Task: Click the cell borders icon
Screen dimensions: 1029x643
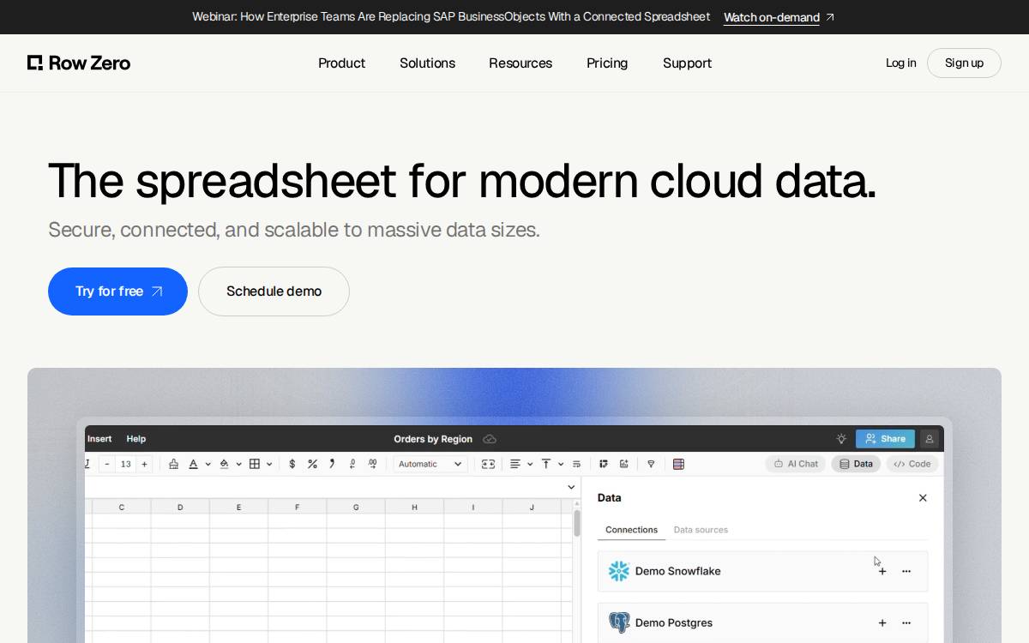Action: [x=255, y=464]
